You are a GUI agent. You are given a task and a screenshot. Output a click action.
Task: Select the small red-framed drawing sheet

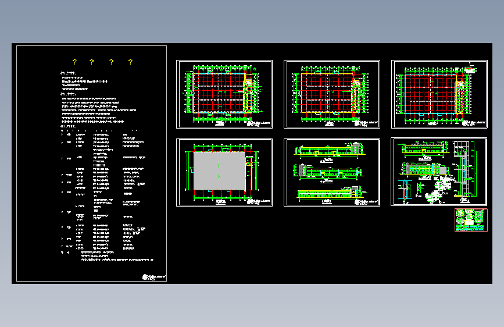pyautogui.click(x=471, y=220)
